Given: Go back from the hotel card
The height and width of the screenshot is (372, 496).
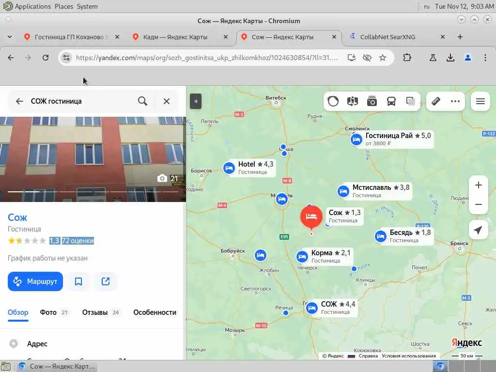Looking at the screenshot, I should [19, 101].
